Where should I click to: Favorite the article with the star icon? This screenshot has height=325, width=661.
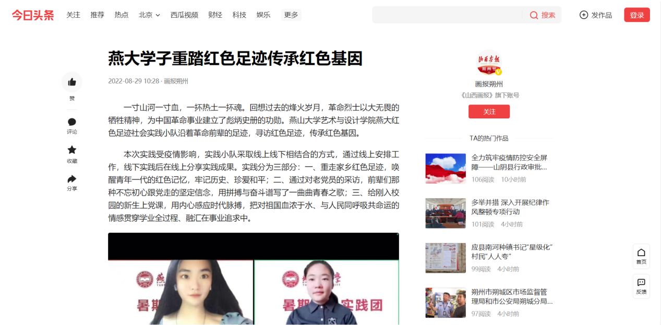click(x=72, y=150)
